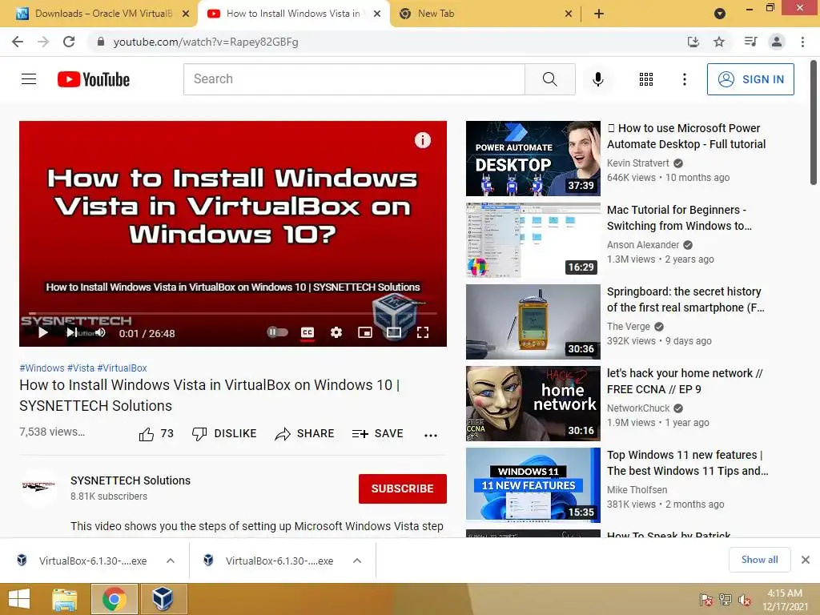Click the #VirtualBox hashtag link
The image size is (820, 615).
122,368
